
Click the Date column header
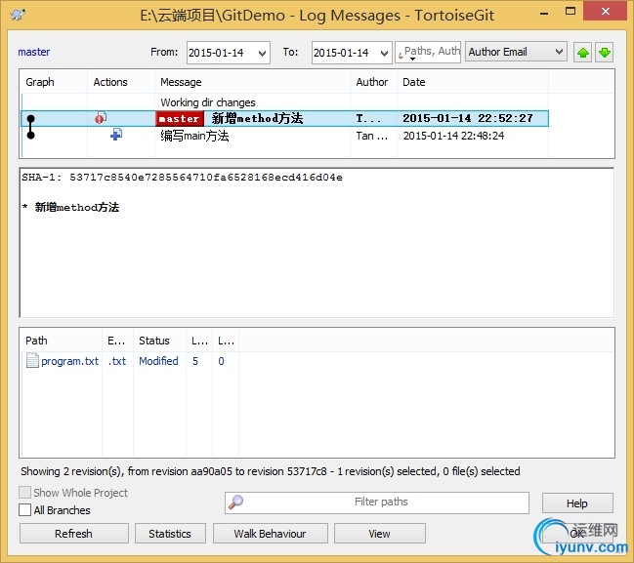(473, 82)
